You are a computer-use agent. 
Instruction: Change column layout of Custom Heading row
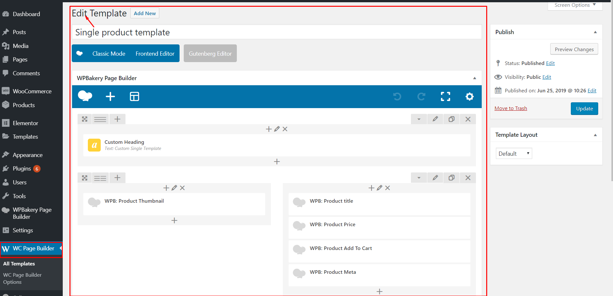coord(100,119)
